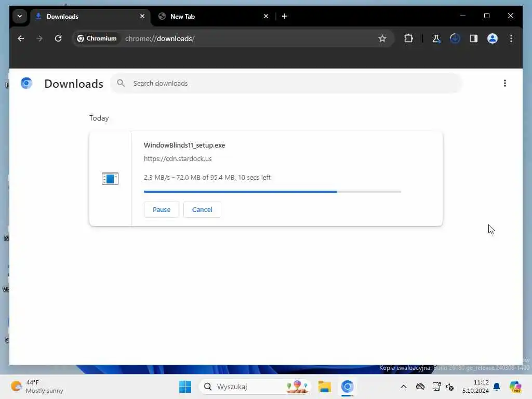Click the muted volume tray icon
The height and width of the screenshot is (399, 532).
coord(450,387)
